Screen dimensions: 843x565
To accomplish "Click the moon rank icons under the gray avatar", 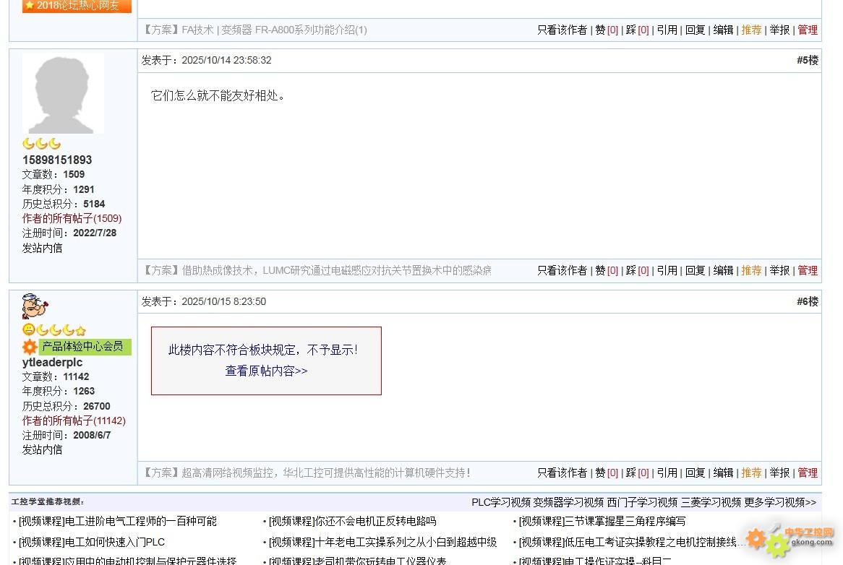I will pyautogui.click(x=41, y=144).
